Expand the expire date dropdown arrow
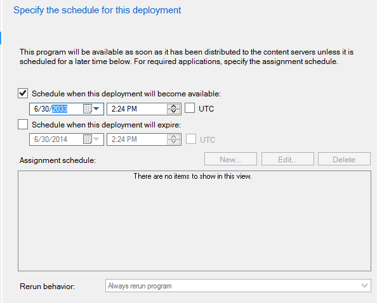The height and width of the screenshot is (303, 377). click(96, 139)
